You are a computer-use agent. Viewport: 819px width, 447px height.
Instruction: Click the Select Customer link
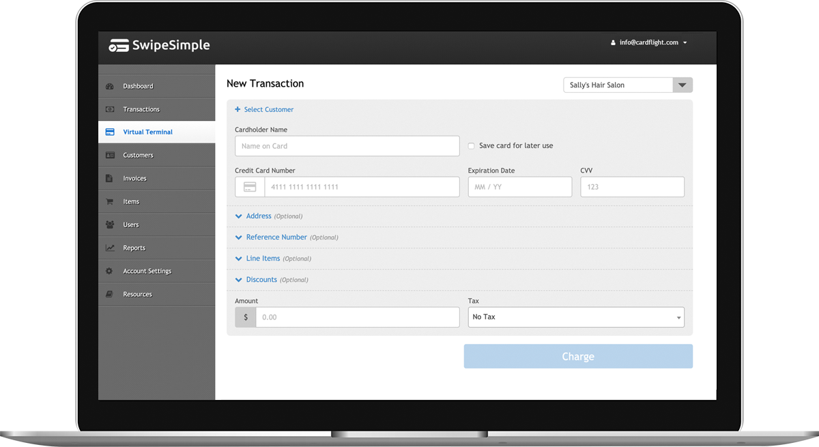pos(264,109)
